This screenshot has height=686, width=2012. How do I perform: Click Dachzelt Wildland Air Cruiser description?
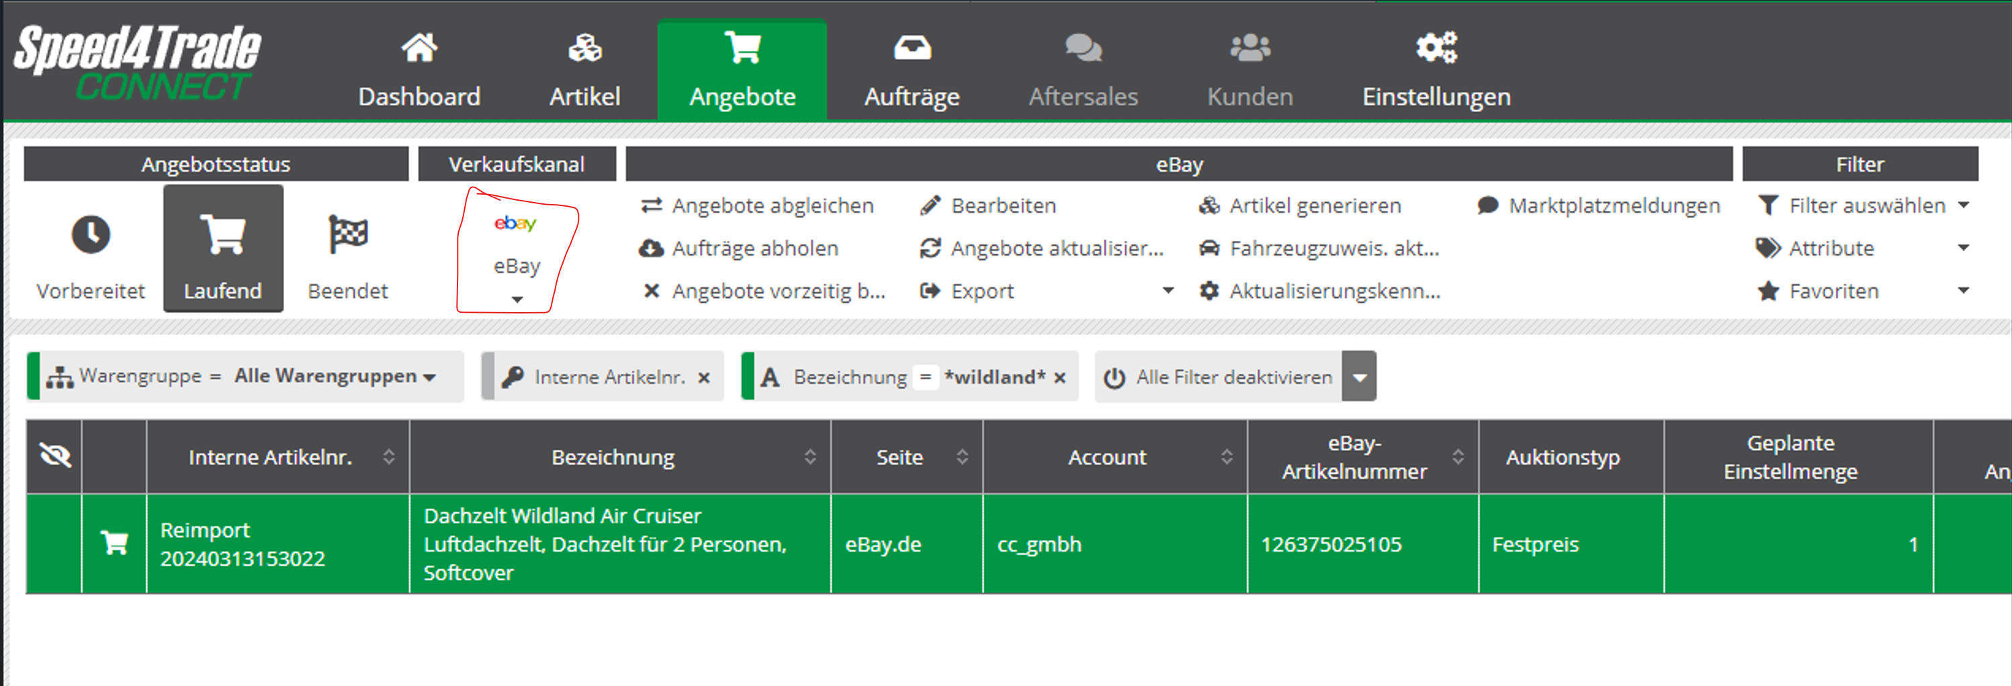point(619,544)
